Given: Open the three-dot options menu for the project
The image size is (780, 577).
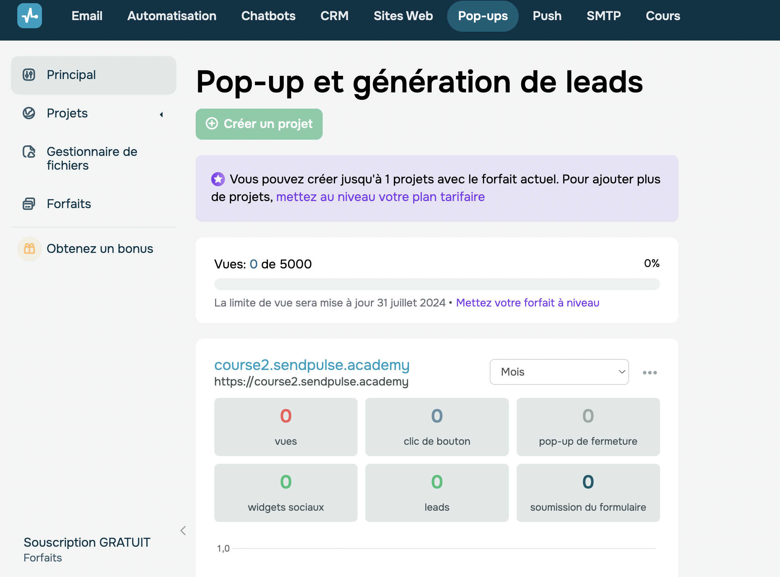Looking at the screenshot, I should coord(650,372).
